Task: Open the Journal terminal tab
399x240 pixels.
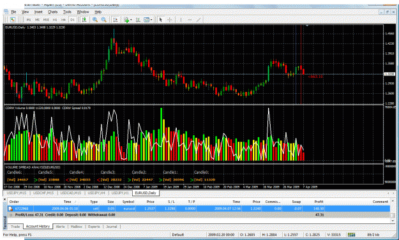Action: tap(112, 226)
